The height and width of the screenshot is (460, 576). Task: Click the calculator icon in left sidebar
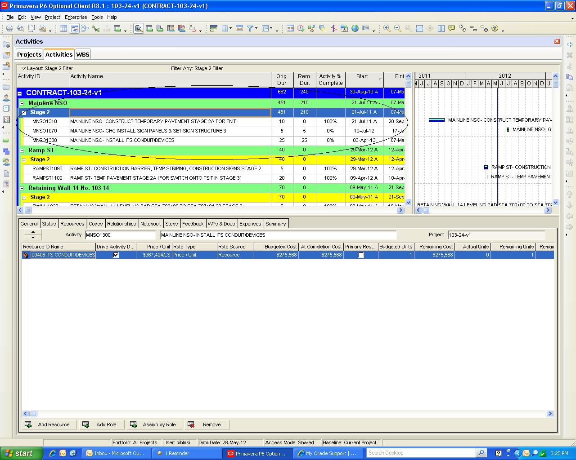click(6, 184)
